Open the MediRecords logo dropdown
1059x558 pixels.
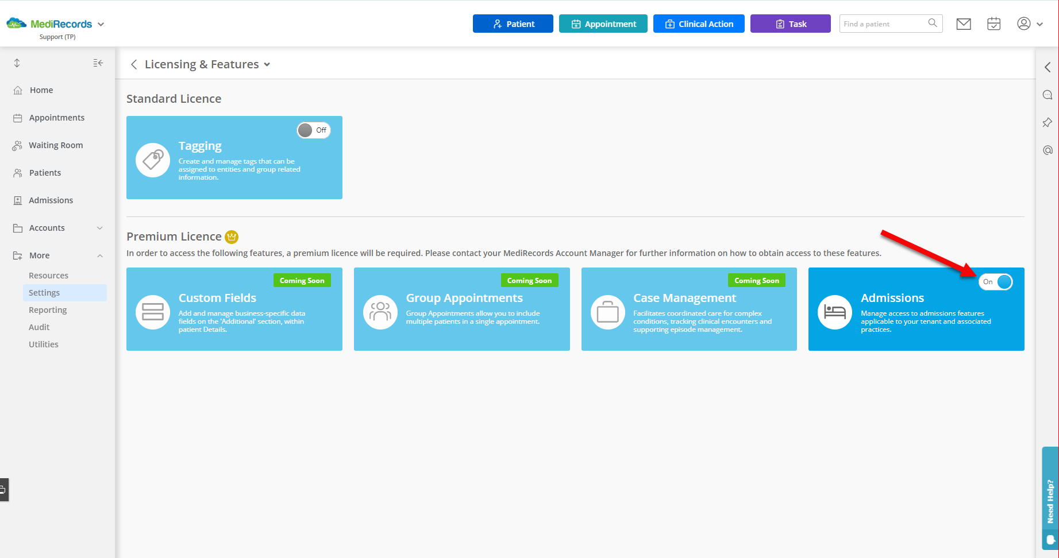click(x=101, y=24)
